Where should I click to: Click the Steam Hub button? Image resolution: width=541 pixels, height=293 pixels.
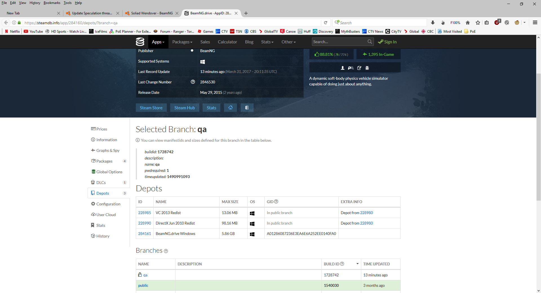coord(185,108)
